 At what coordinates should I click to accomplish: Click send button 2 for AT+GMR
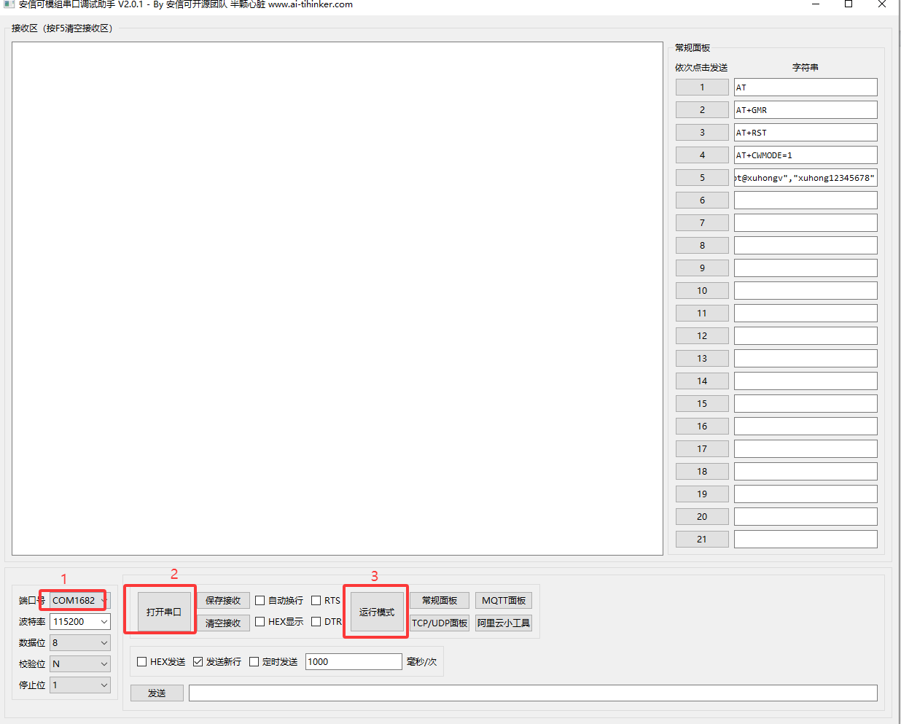(x=702, y=109)
